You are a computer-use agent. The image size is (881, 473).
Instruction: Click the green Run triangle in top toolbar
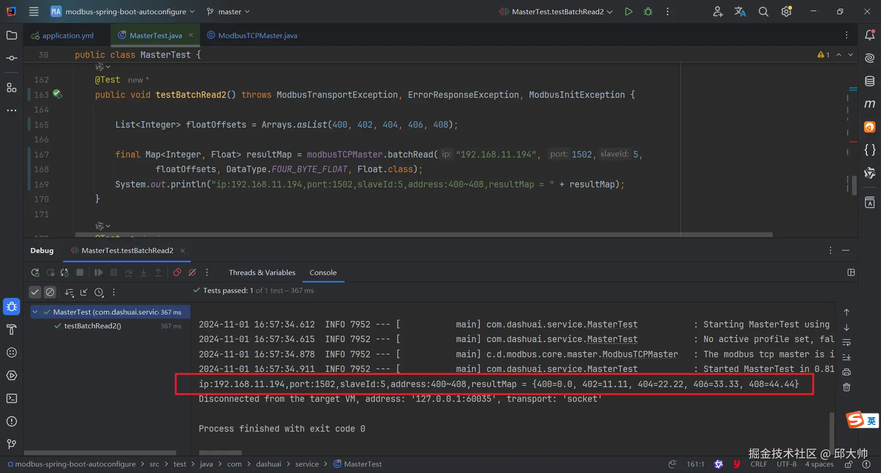click(629, 12)
